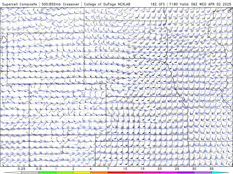Select the violet 25–30 color bar segment
Image resolution: width=233 pixels, height=174 pixels.
click(186, 173)
